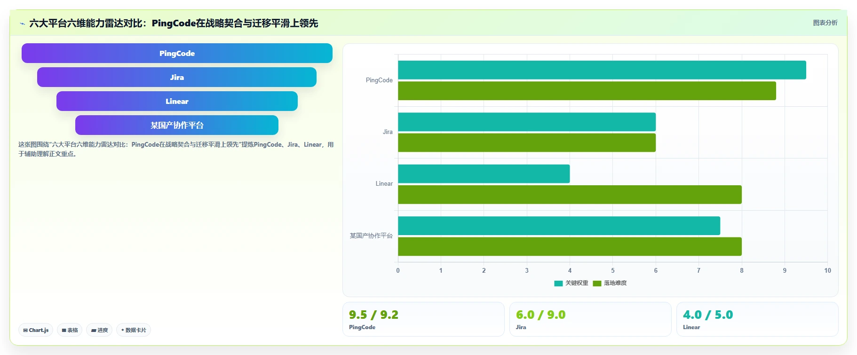Click the 进度 tag chip
This screenshot has width=857, height=355.
[x=99, y=330]
